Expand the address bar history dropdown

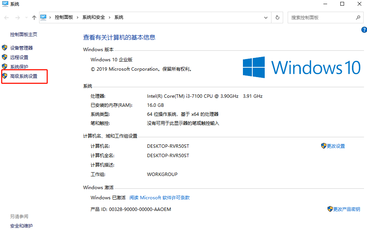pyautogui.click(x=266, y=18)
